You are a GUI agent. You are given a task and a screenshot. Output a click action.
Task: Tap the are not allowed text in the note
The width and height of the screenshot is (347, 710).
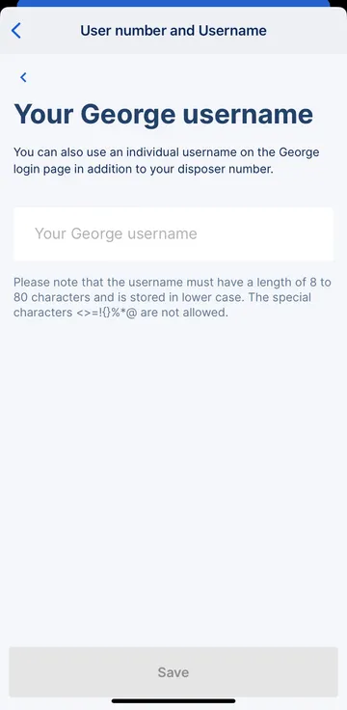point(184,313)
